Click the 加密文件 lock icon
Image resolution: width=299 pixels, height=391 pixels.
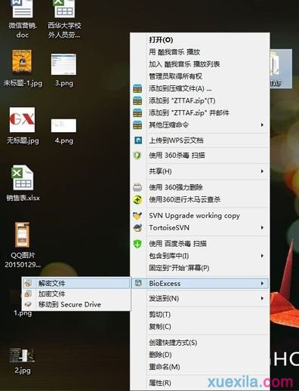(x=28, y=294)
